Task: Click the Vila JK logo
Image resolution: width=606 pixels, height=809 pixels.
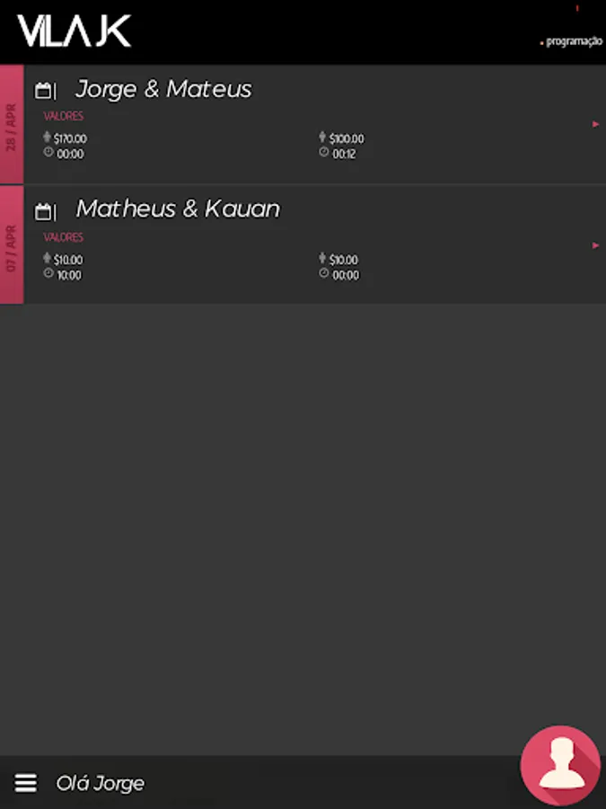Action: (75, 31)
